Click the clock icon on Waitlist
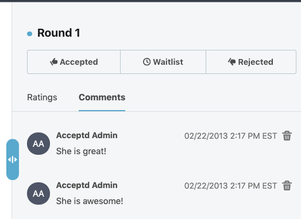Viewport: 301px width, 219px height. [x=146, y=62]
